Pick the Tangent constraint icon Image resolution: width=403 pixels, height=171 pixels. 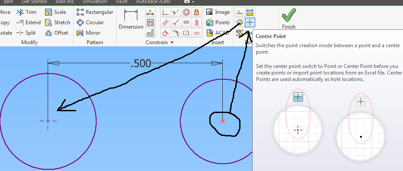(166, 33)
